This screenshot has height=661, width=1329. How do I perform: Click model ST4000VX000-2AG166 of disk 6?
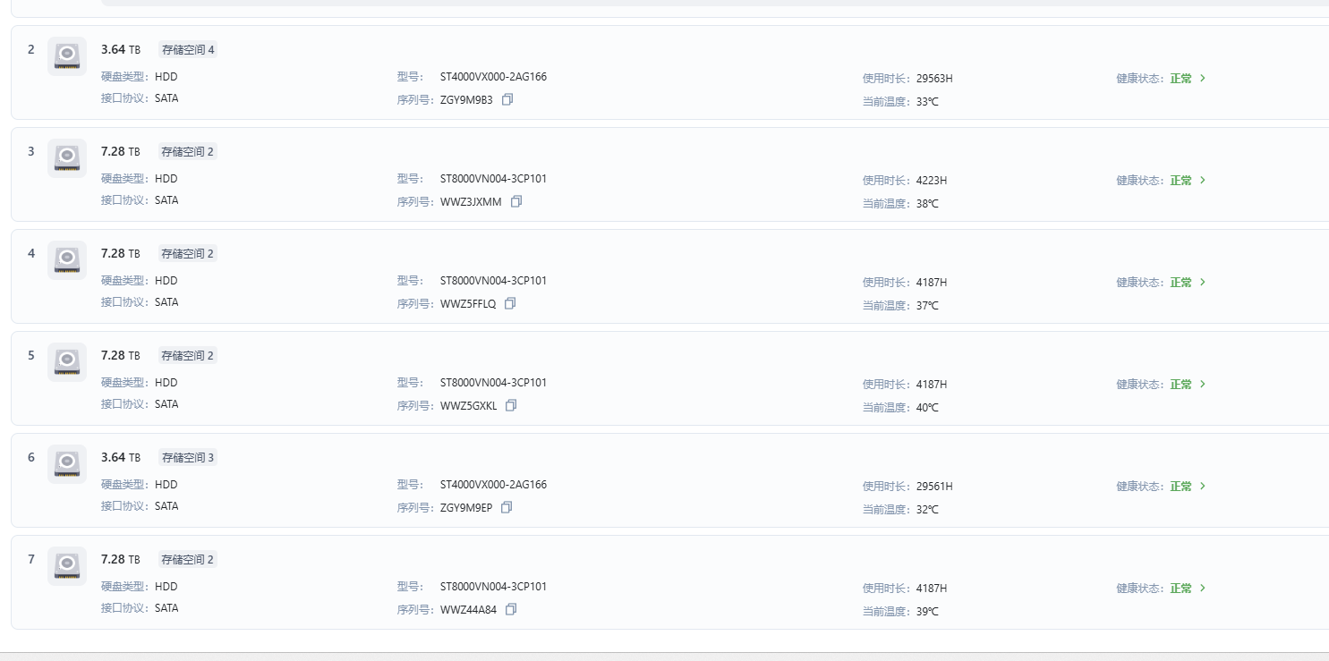493,485
